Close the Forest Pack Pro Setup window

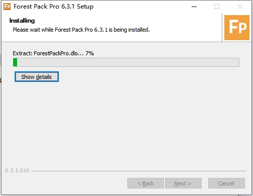(240, 7)
